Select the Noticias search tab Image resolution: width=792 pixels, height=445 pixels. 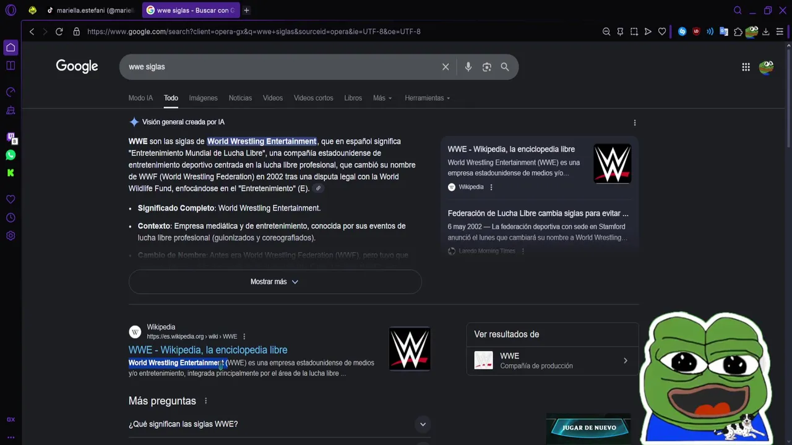tap(240, 98)
